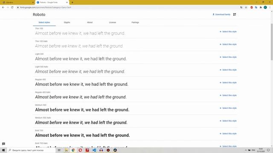
Task: Open the selected families grid icon
Action: click(x=235, y=14)
